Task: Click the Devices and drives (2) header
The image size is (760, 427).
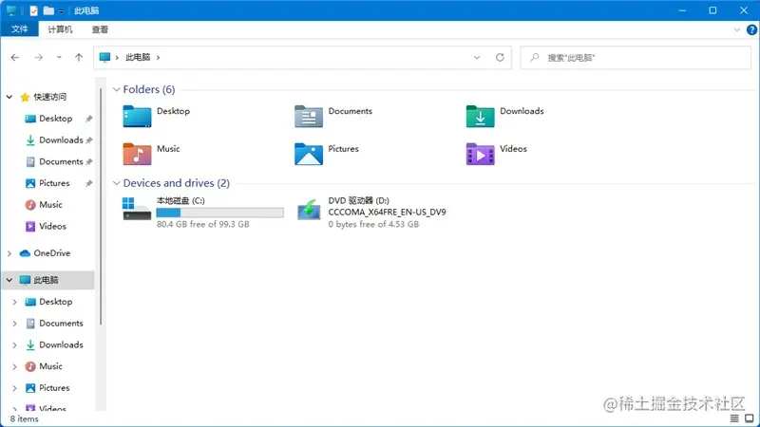Action: click(x=177, y=183)
